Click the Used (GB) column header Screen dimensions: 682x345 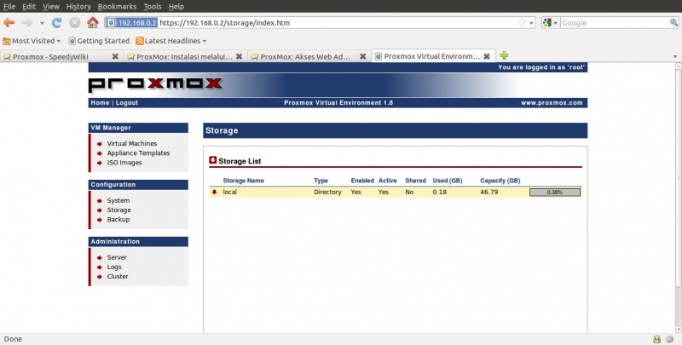pos(448,181)
